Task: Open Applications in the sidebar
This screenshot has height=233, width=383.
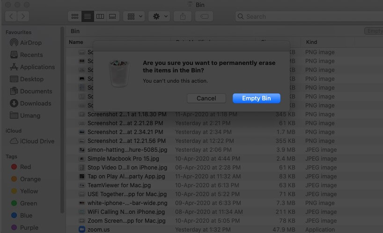Action: (x=32, y=67)
